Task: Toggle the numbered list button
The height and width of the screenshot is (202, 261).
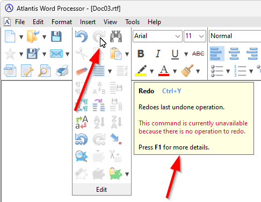Action: 240,71
